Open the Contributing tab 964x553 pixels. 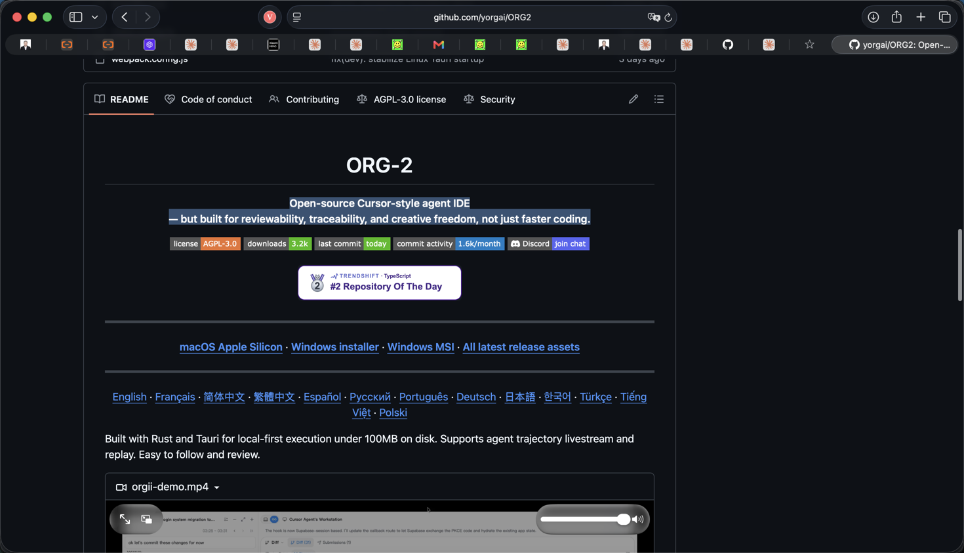[x=304, y=99]
